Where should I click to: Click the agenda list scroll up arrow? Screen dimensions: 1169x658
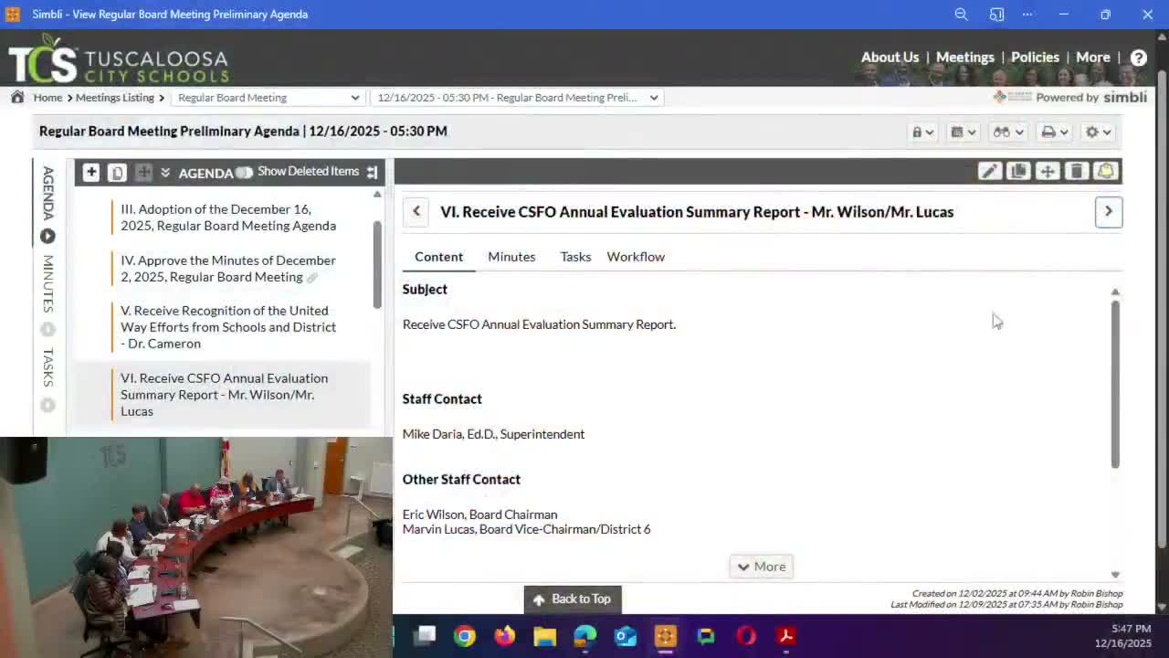(377, 195)
